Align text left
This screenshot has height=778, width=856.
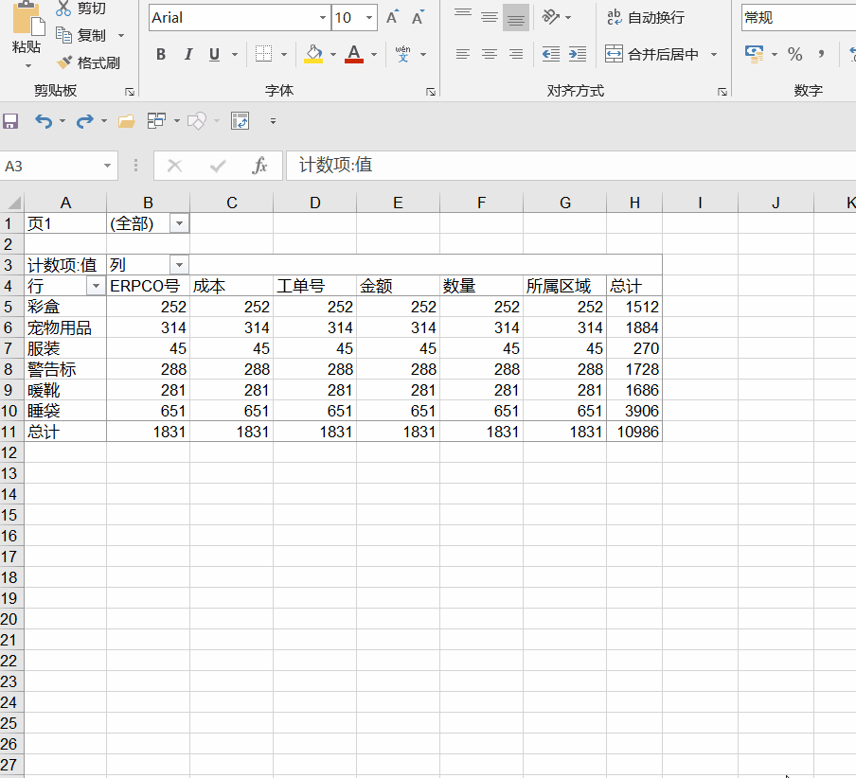click(463, 54)
